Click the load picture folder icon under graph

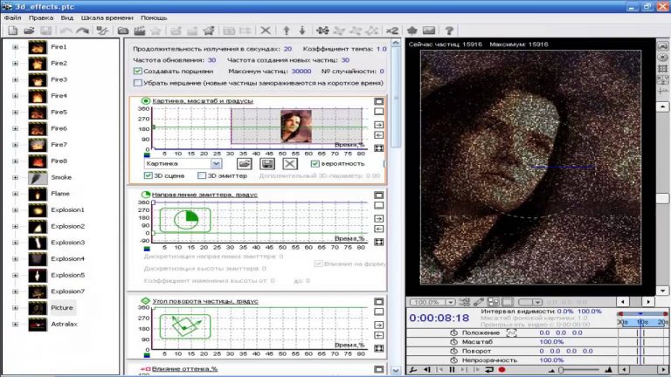pyautogui.click(x=245, y=163)
